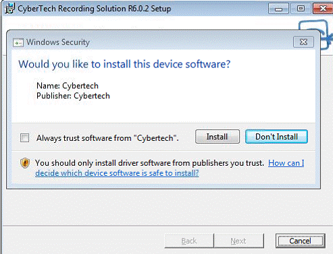Choose the Install button

coord(217,137)
